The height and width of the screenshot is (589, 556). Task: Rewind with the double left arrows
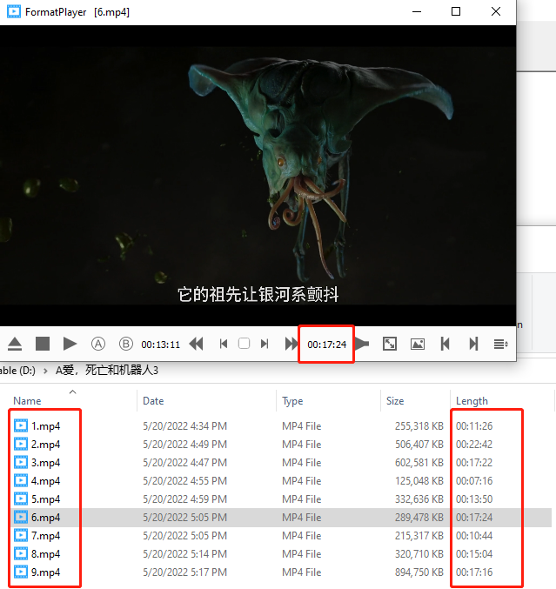[196, 344]
